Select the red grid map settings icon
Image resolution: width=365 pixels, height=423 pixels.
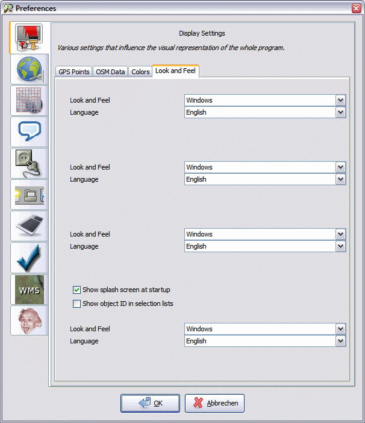point(29,101)
